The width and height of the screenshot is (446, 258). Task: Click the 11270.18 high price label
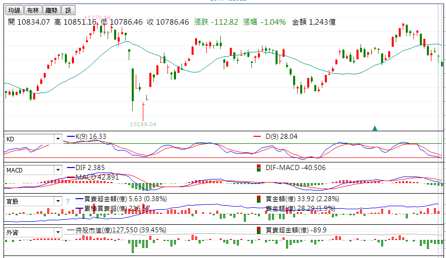coord(97,18)
